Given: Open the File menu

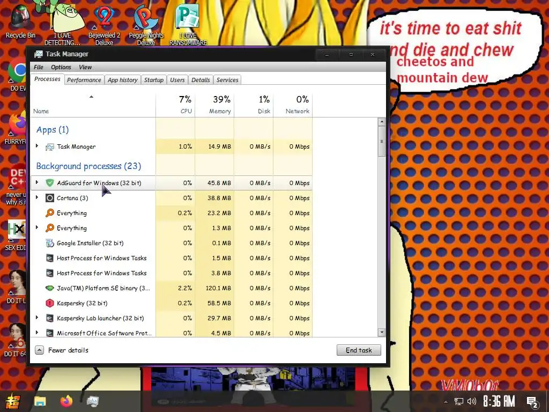Looking at the screenshot, I should click(39, 67).
